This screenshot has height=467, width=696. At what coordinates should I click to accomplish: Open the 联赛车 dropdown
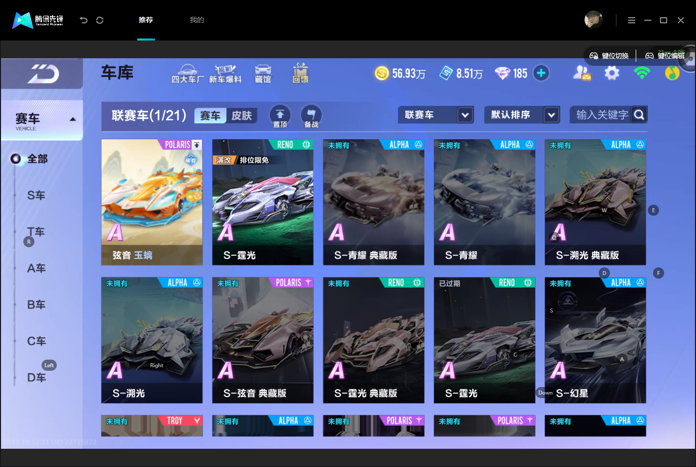point(436,115)
